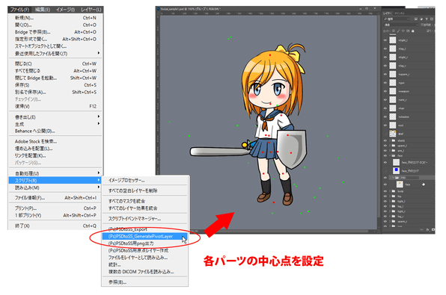Open the layer blend mode dropdown
Screen dimensions: 446x295
pyautogui.click(x=401, y=25)
